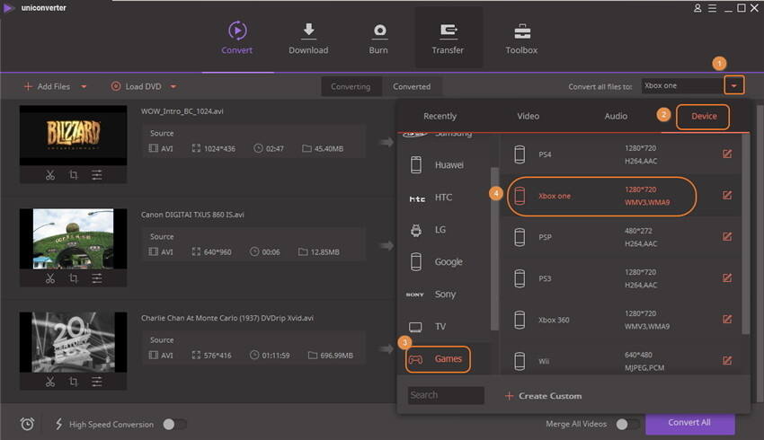Click the Add Files button

pyautogui.click(x=48, y=86)
